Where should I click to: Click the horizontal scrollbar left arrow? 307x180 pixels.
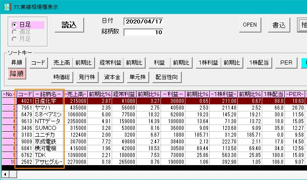pyautogui.click(x=5, y=174)
